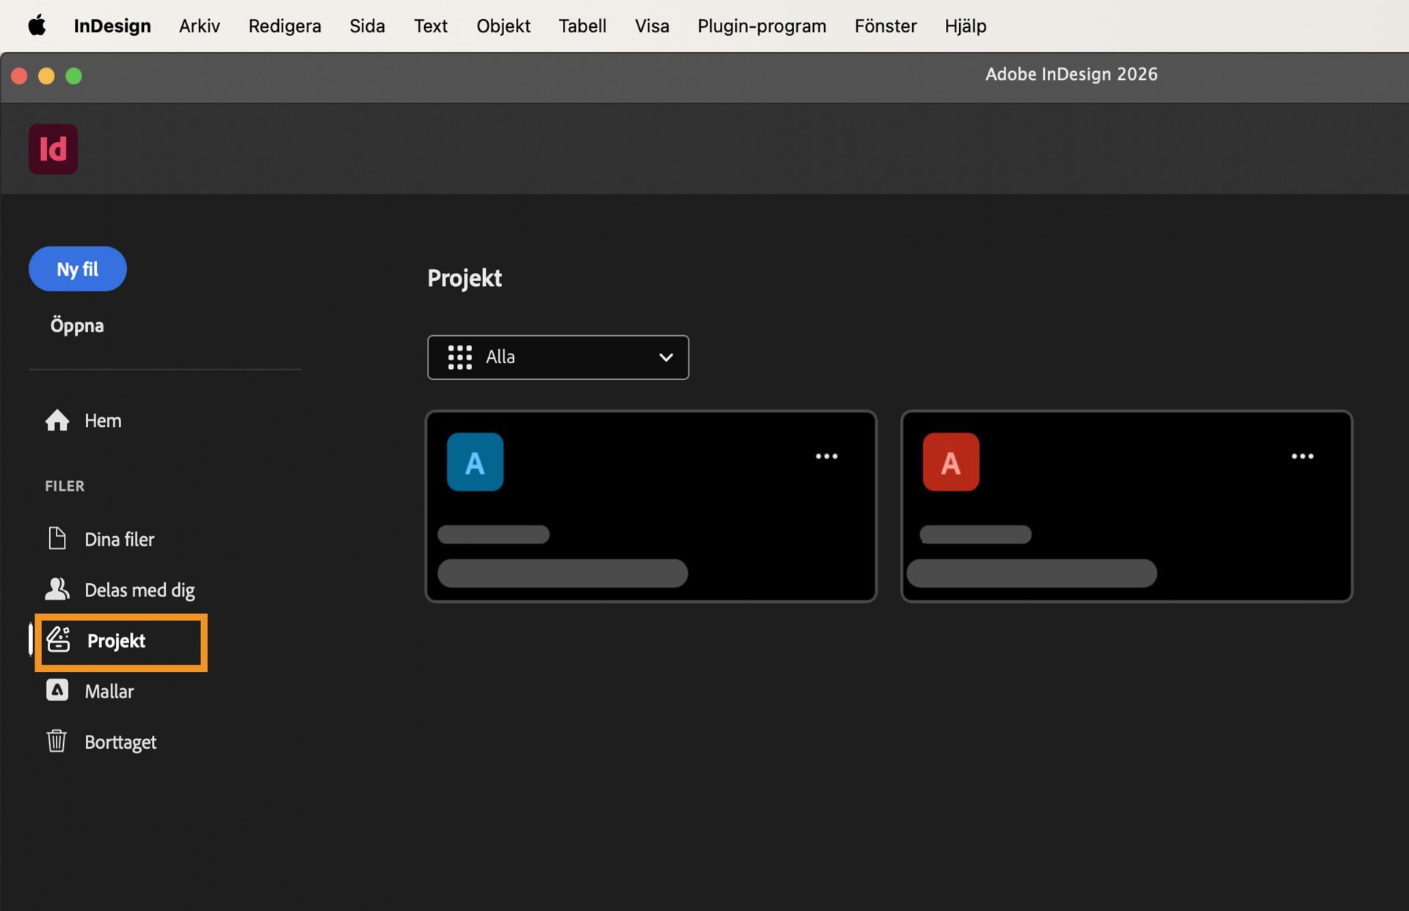Select the Projekt sidebar icon
This screenshot has height=911, width=1409.
(x=59, y=640)
